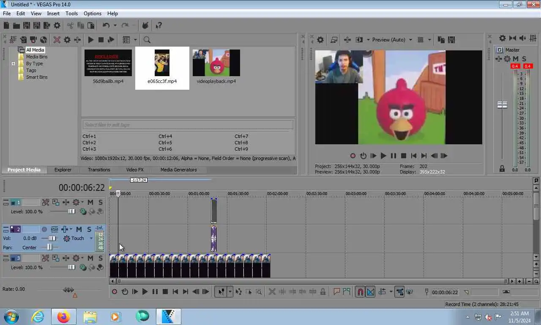Image resolution: width=541 pixels, height=325 pixels.
Task: Toggle Automatic Crossfades button
Action: (x=370, y=292)
